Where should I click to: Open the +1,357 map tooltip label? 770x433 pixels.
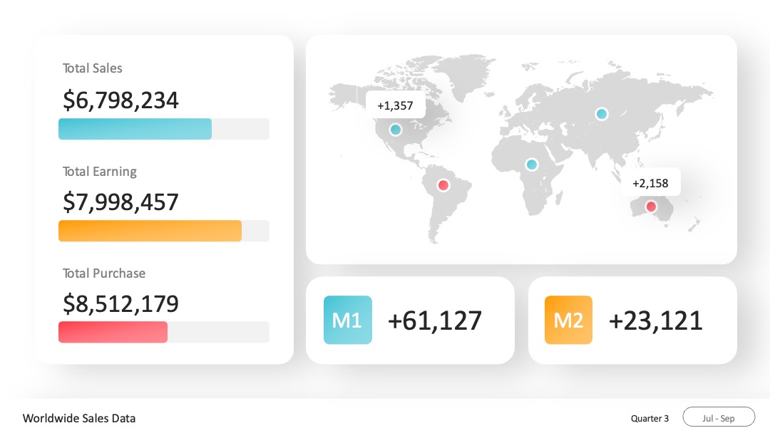(x=395, y=105)
